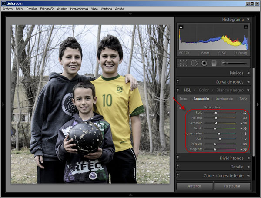
Task: Open the Fotografía menu
Action: [x=47, y=9]
